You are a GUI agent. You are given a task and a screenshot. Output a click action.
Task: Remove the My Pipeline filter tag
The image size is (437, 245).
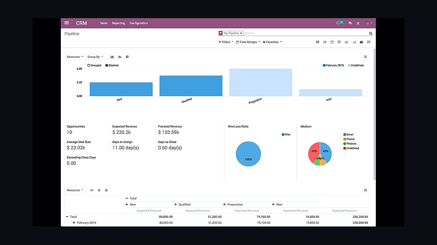point(241,33)
